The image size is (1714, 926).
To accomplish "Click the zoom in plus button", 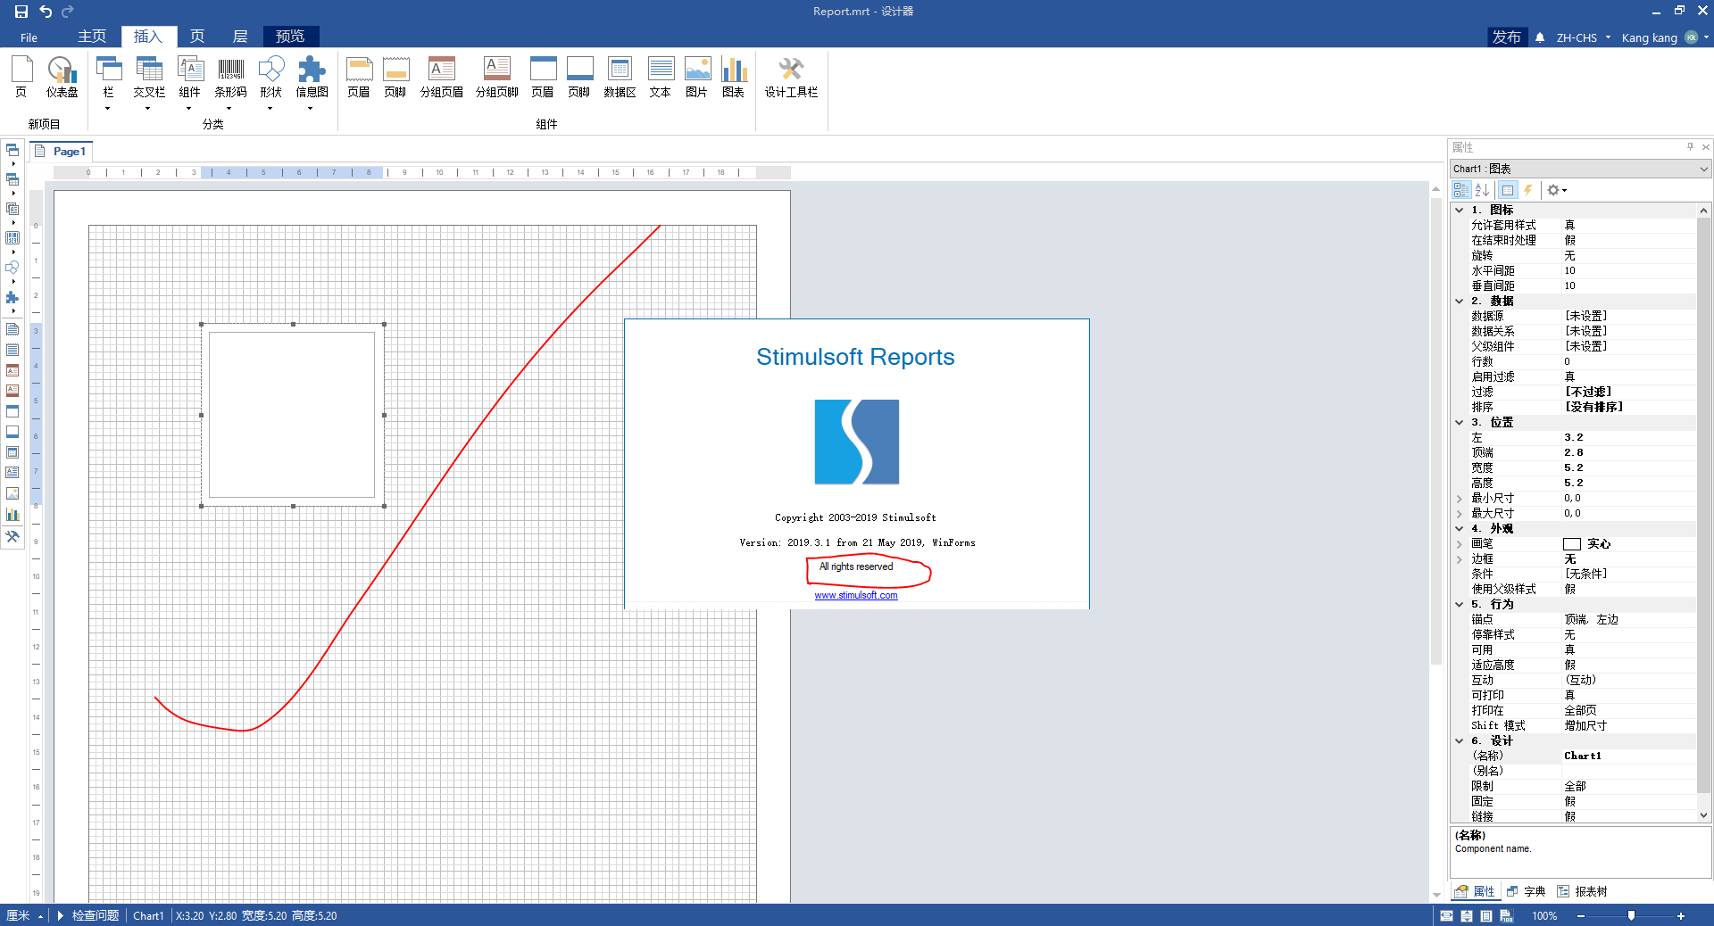I will (x=1681, y=916).
